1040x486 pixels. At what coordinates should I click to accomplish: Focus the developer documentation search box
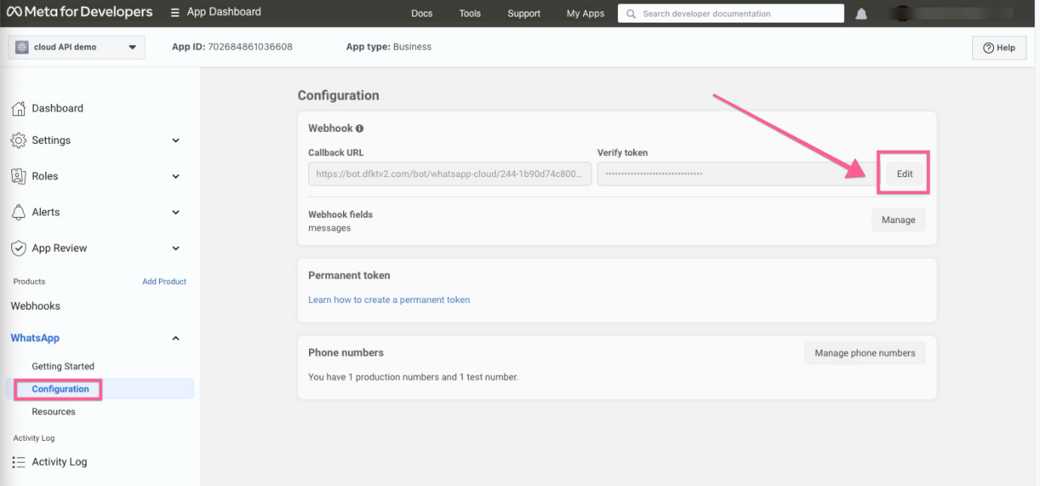click(x=731, y=14)
